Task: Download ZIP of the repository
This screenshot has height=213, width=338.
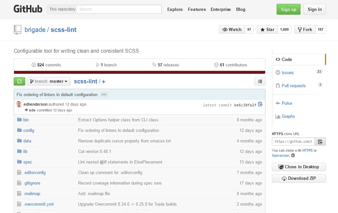Action: 299,178
